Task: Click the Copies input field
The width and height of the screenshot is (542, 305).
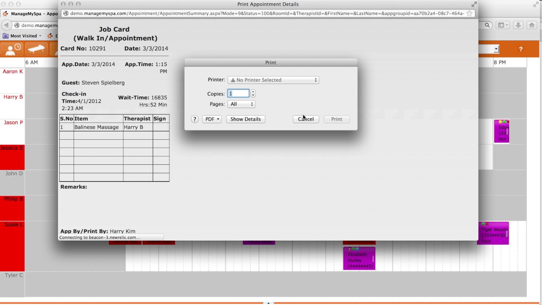Action: tap(238, 94)
